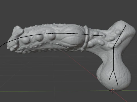The image size is (137, 102).
Task: Select the forked bone at armature's bottom
Action: 113,77
